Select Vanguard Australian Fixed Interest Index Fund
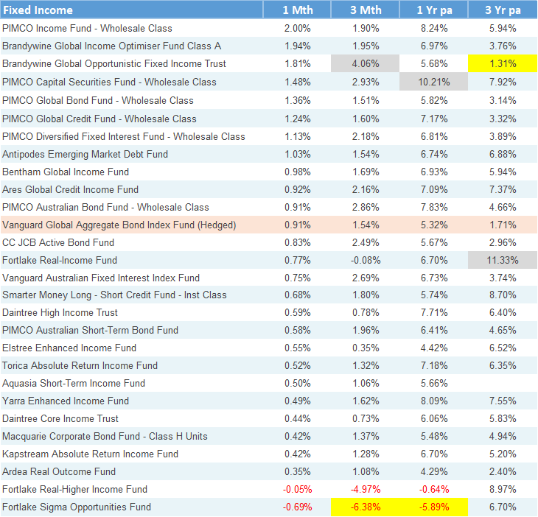 (101, 278)
